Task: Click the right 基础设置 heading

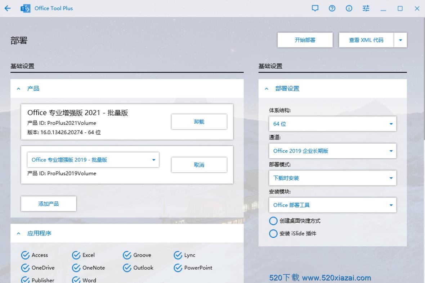Action: [x=270, y=66]
